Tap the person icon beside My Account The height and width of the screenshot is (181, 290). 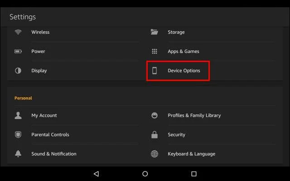coord(18,115)
